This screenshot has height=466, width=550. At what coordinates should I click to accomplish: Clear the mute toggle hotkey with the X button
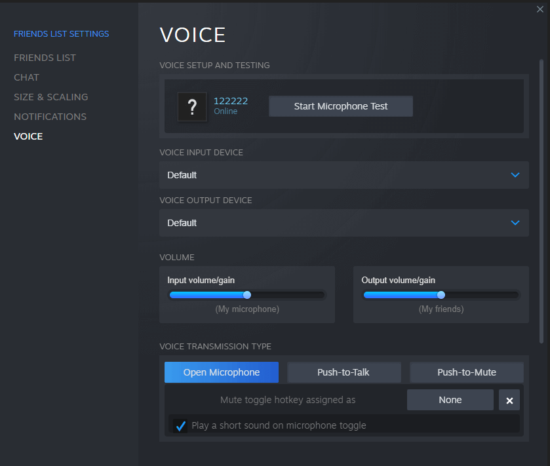coord(509,400)
